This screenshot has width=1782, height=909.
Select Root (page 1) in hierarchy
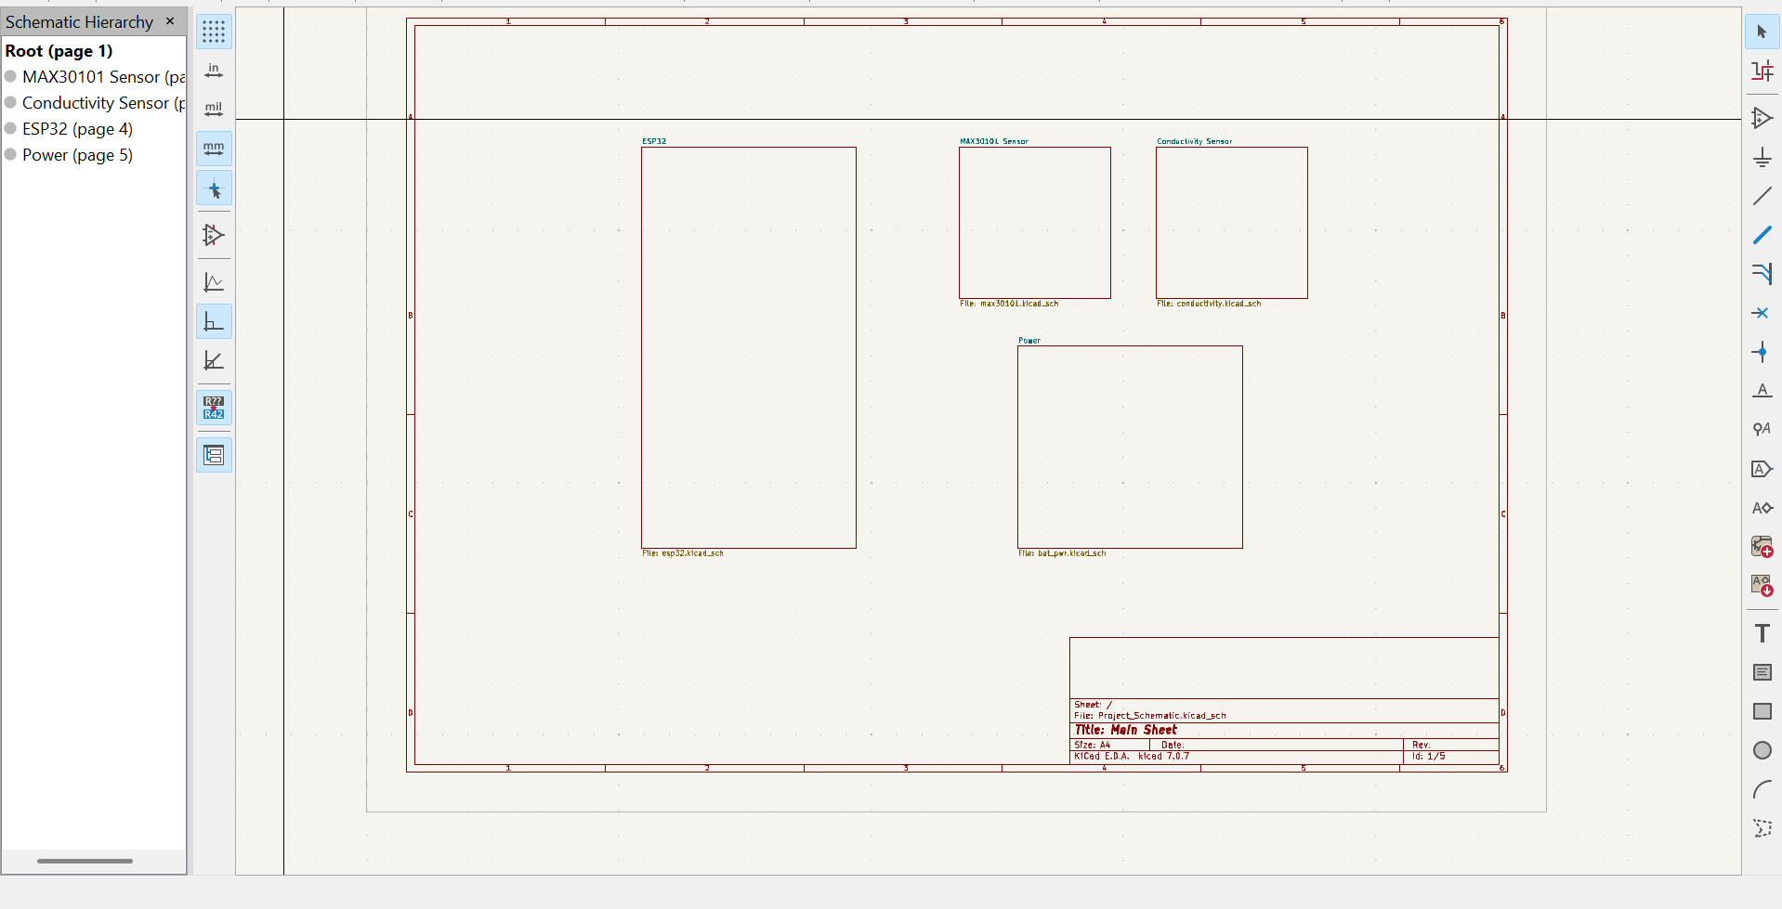pyautogui.click(x=59, y=51)
